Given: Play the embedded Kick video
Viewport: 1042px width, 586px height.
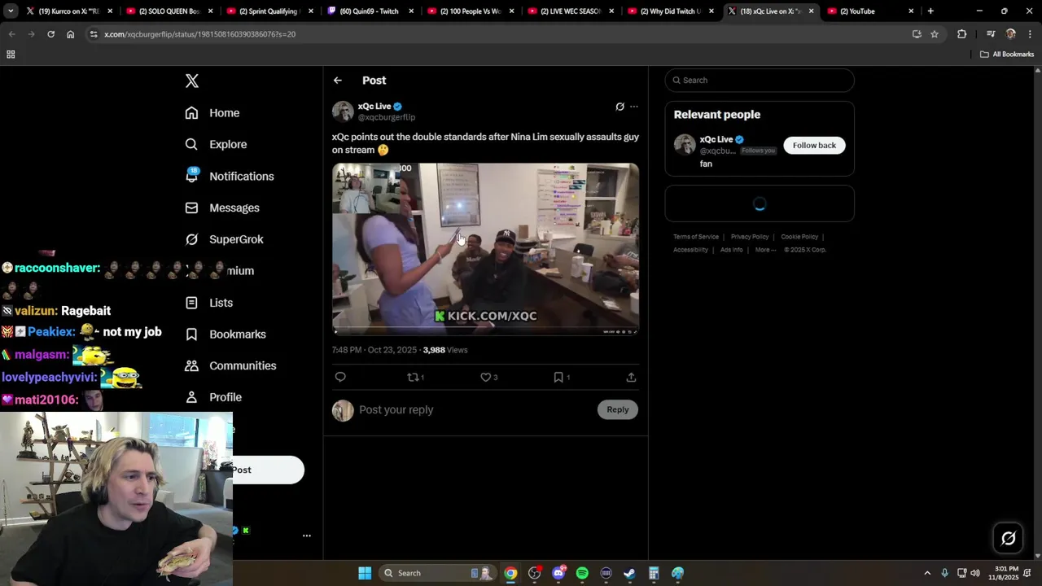Looking at the screenshot, I should 485,248.
